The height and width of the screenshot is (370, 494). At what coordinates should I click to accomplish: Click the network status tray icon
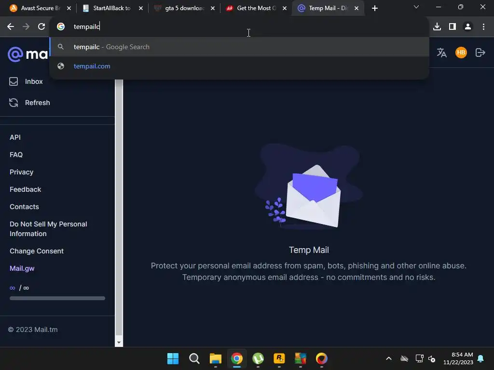pyautogui.click(x=419, y=358)
